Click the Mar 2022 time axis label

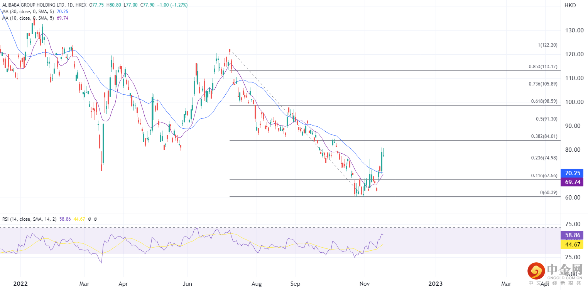click(x=84, y=284)
